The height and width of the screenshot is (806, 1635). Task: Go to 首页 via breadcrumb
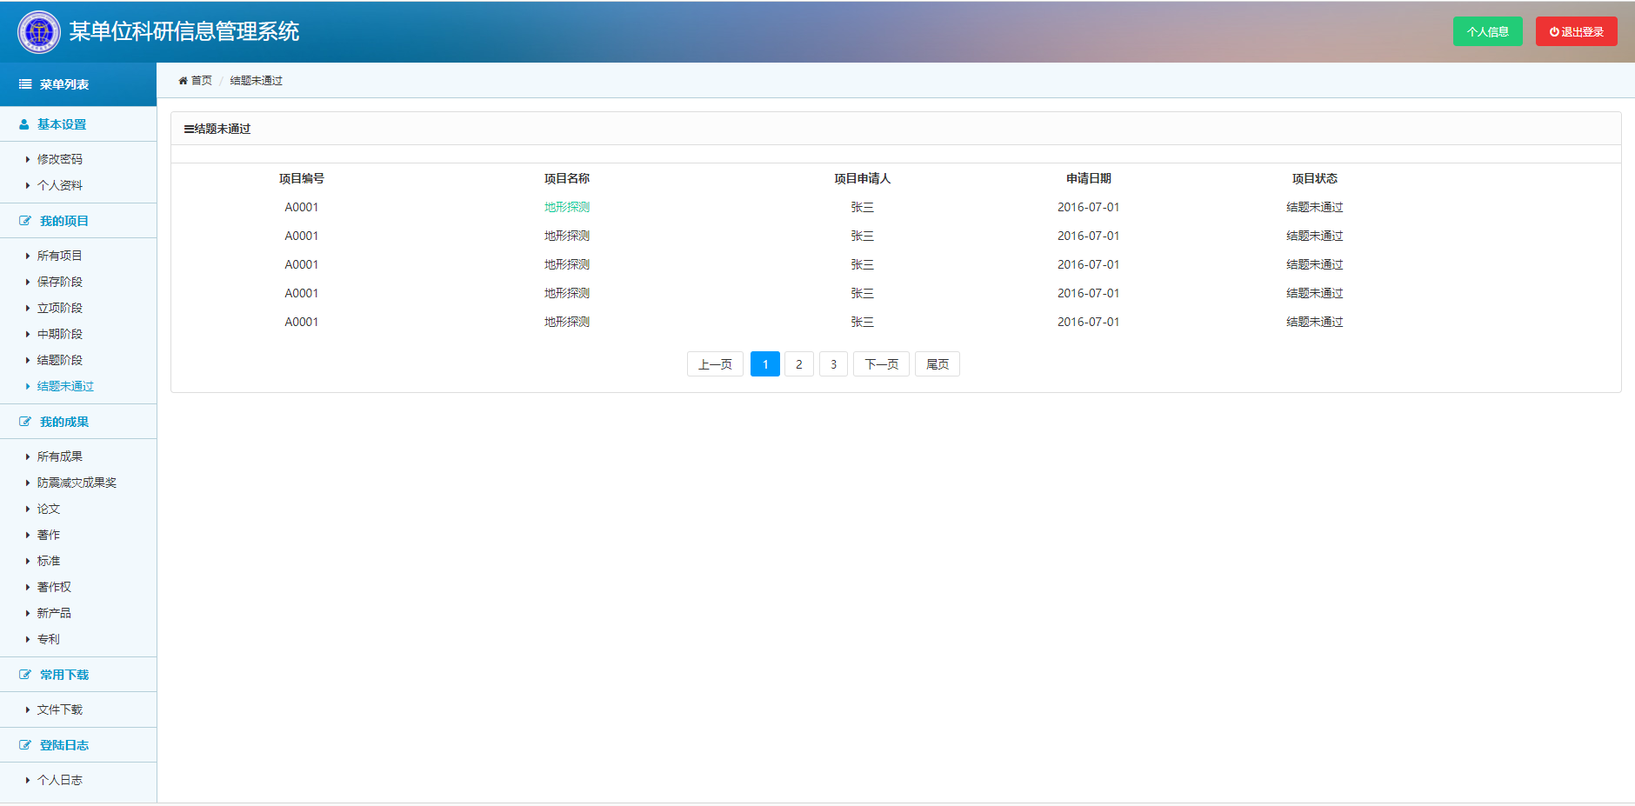coord(202,81)
